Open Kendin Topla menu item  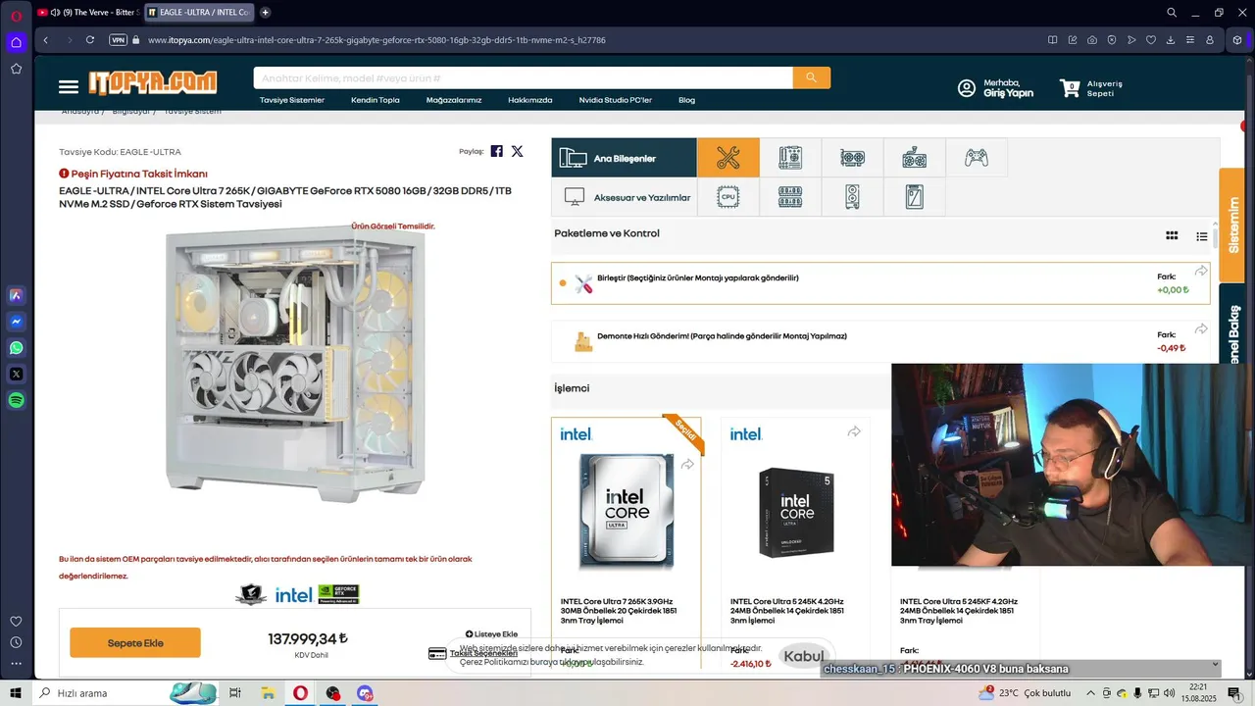pos(376,100)
